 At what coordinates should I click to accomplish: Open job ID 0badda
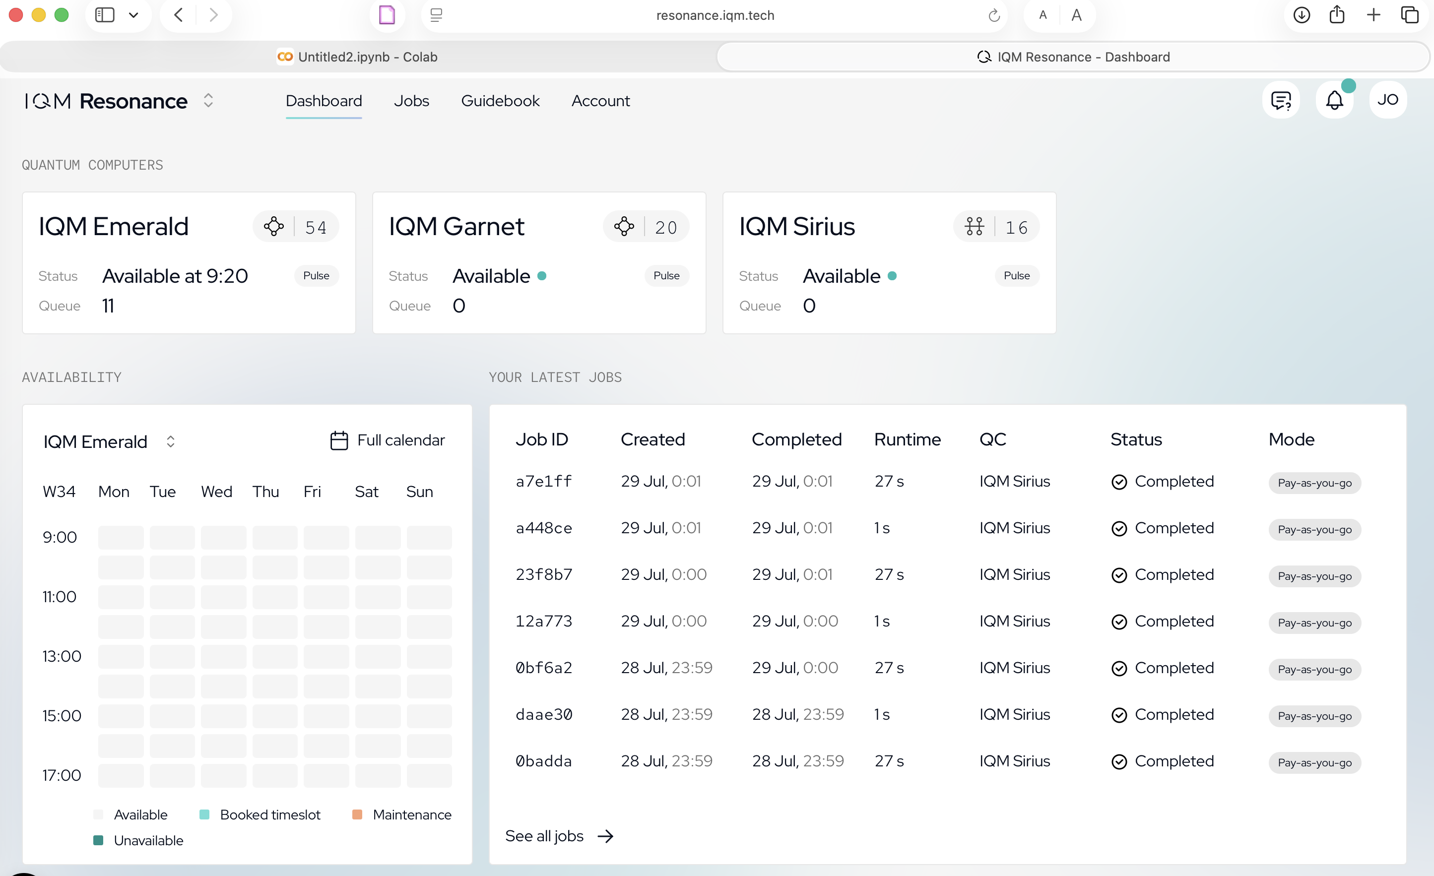543,761
